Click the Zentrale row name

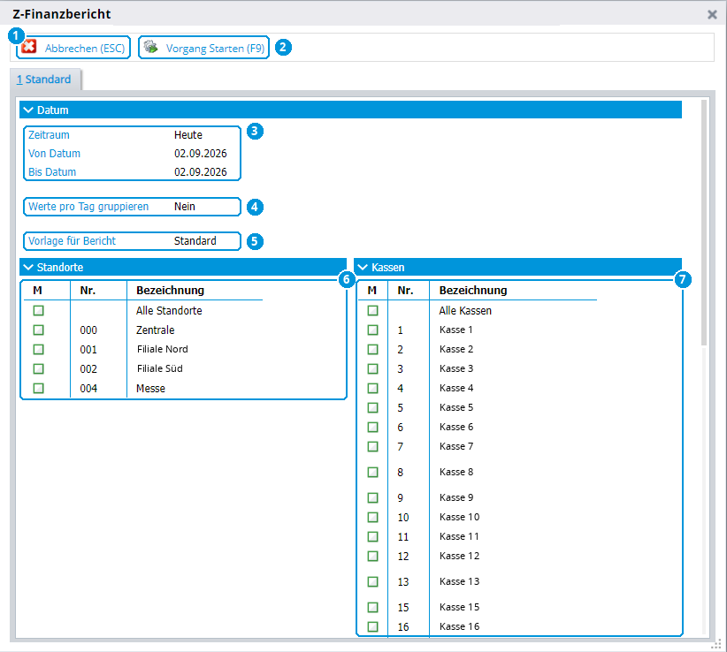tap(156, 330)
